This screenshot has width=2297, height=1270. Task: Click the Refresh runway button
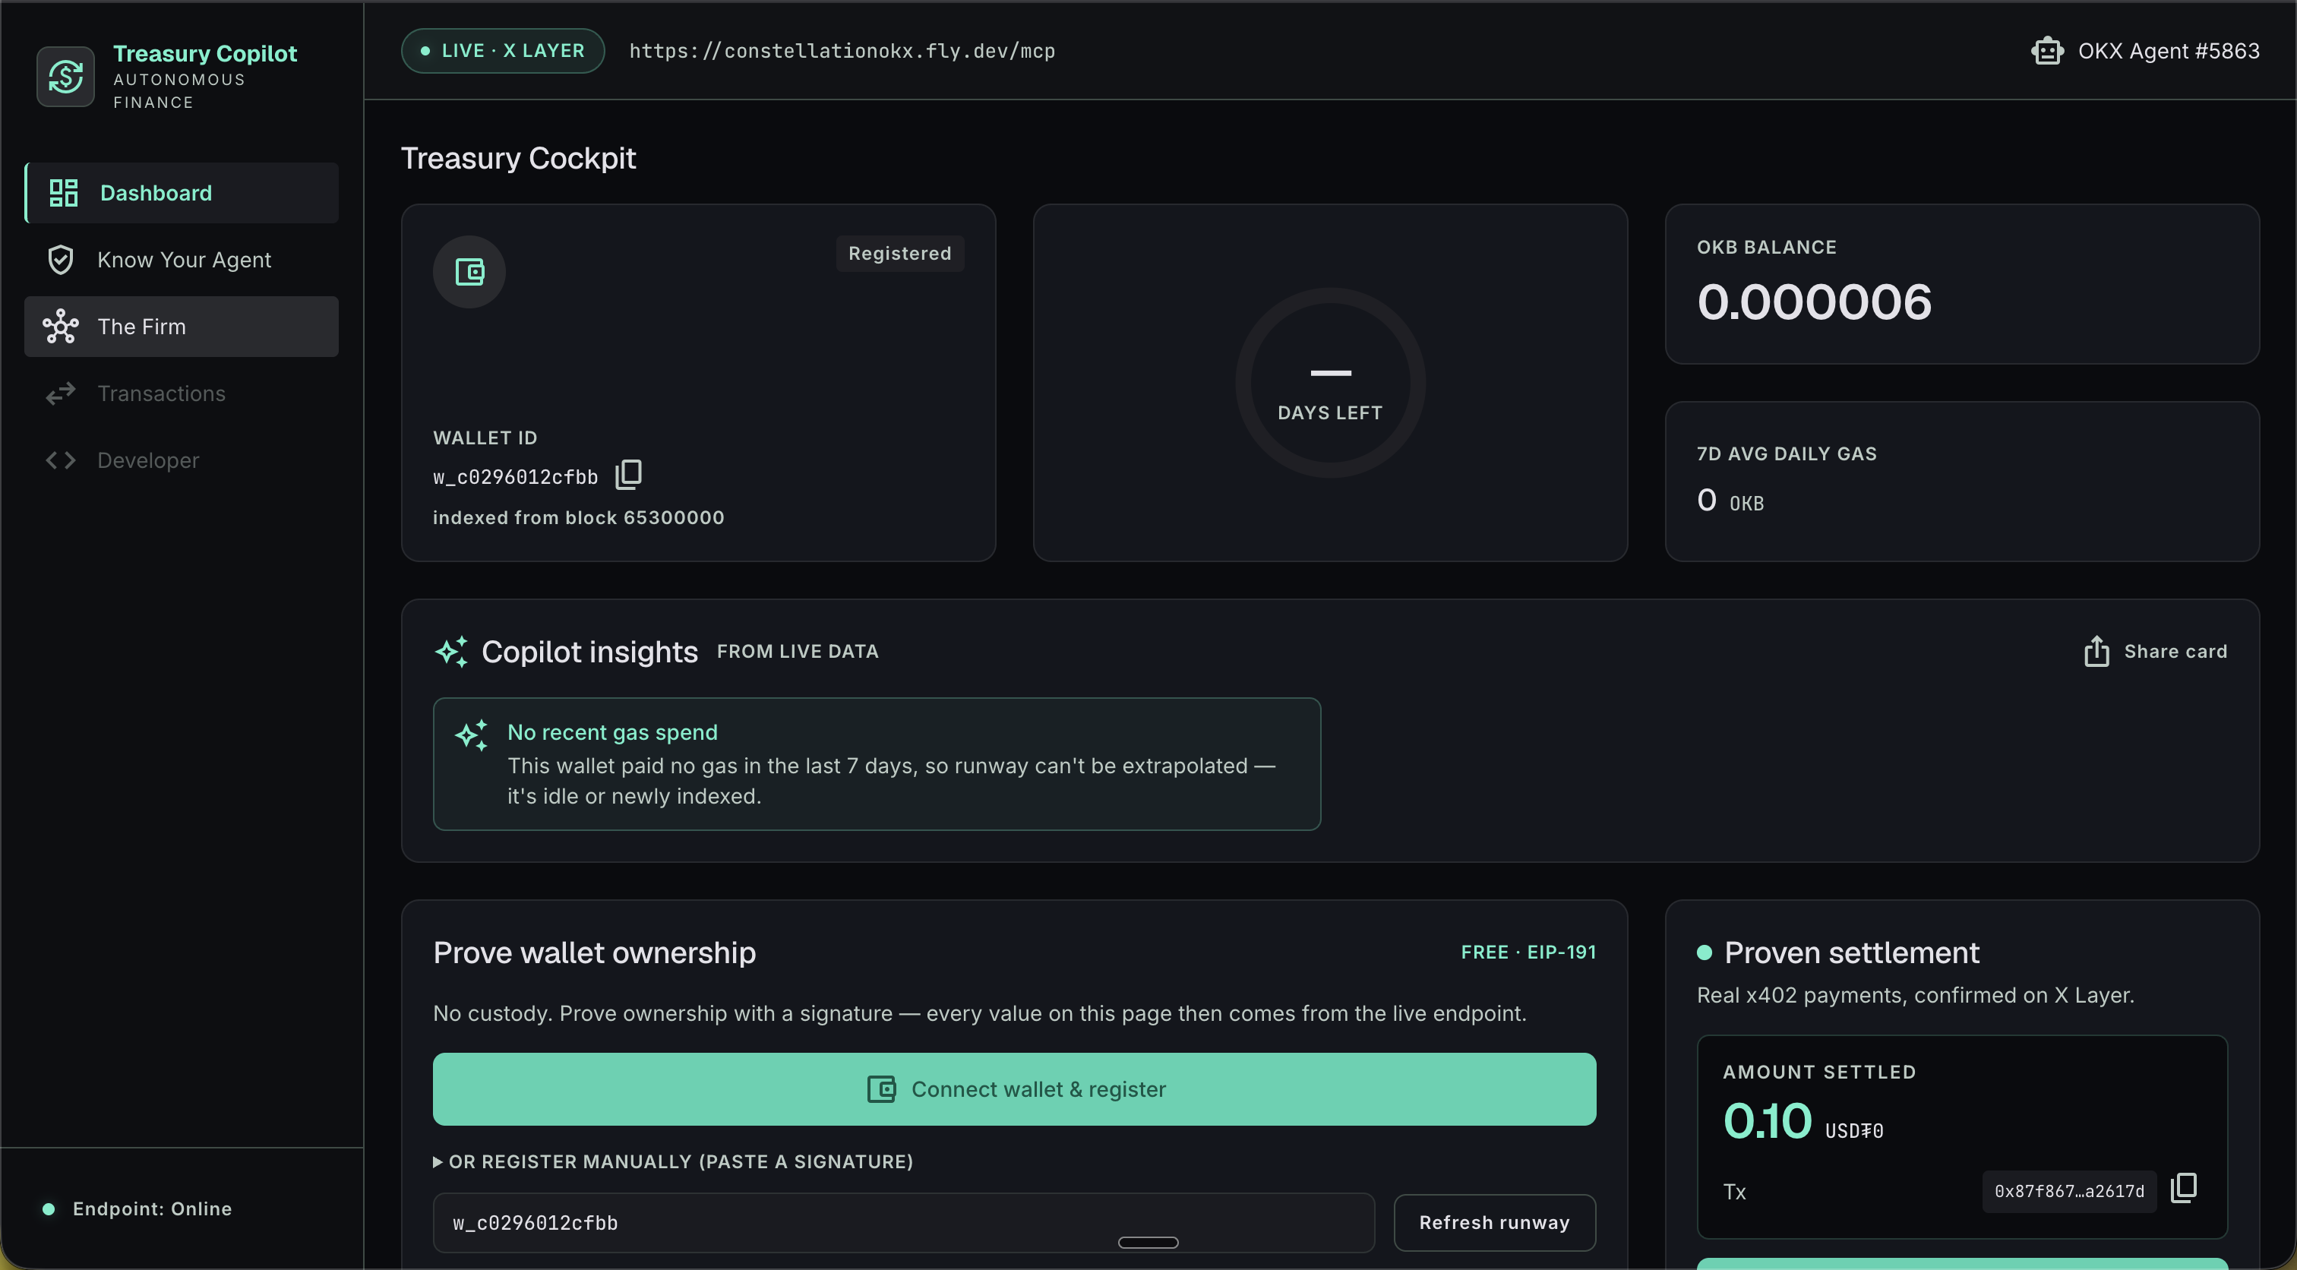(1494, 1223)
